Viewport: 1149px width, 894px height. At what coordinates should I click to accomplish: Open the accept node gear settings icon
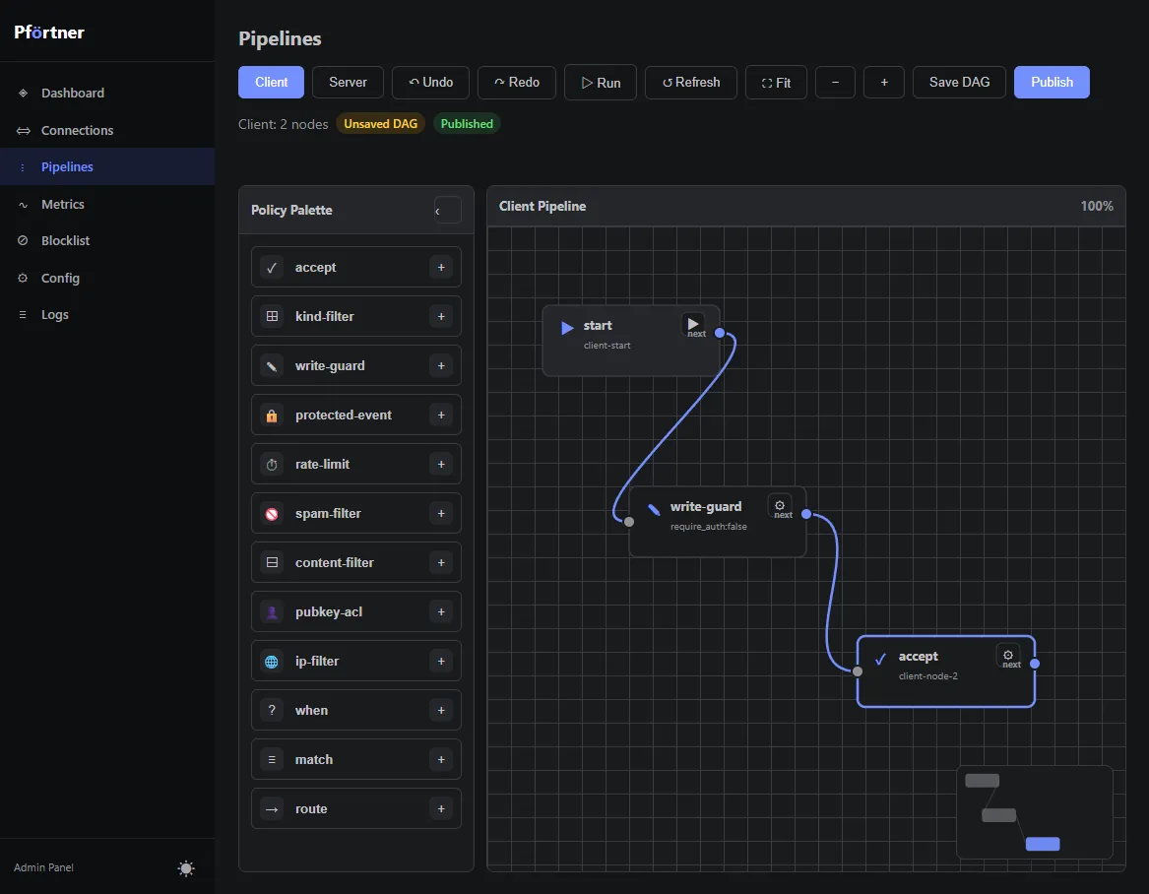(x=1007, y=655)
